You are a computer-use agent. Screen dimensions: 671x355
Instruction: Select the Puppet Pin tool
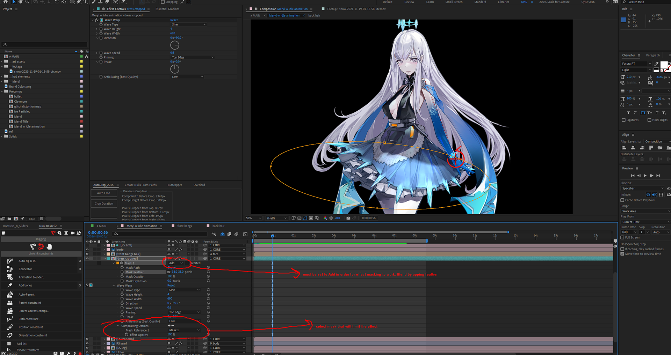click(x=123, y=2)
